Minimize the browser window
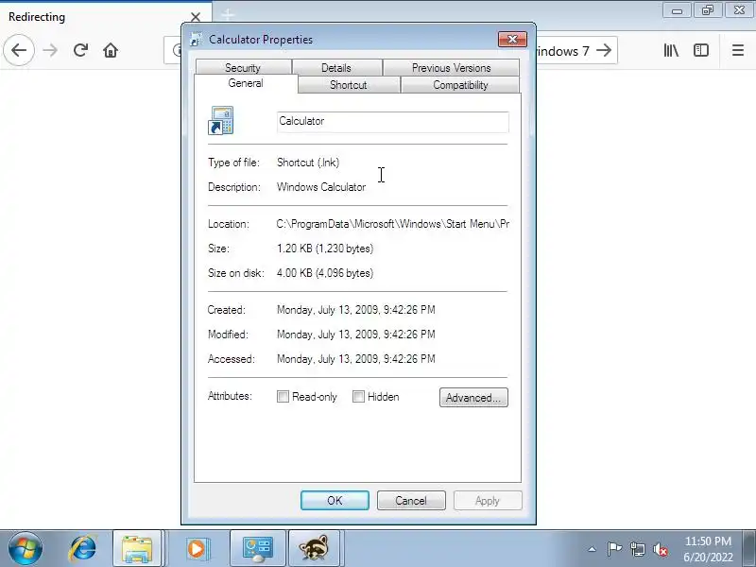Viewport: 756px width, 567px height. pos(677,10)
